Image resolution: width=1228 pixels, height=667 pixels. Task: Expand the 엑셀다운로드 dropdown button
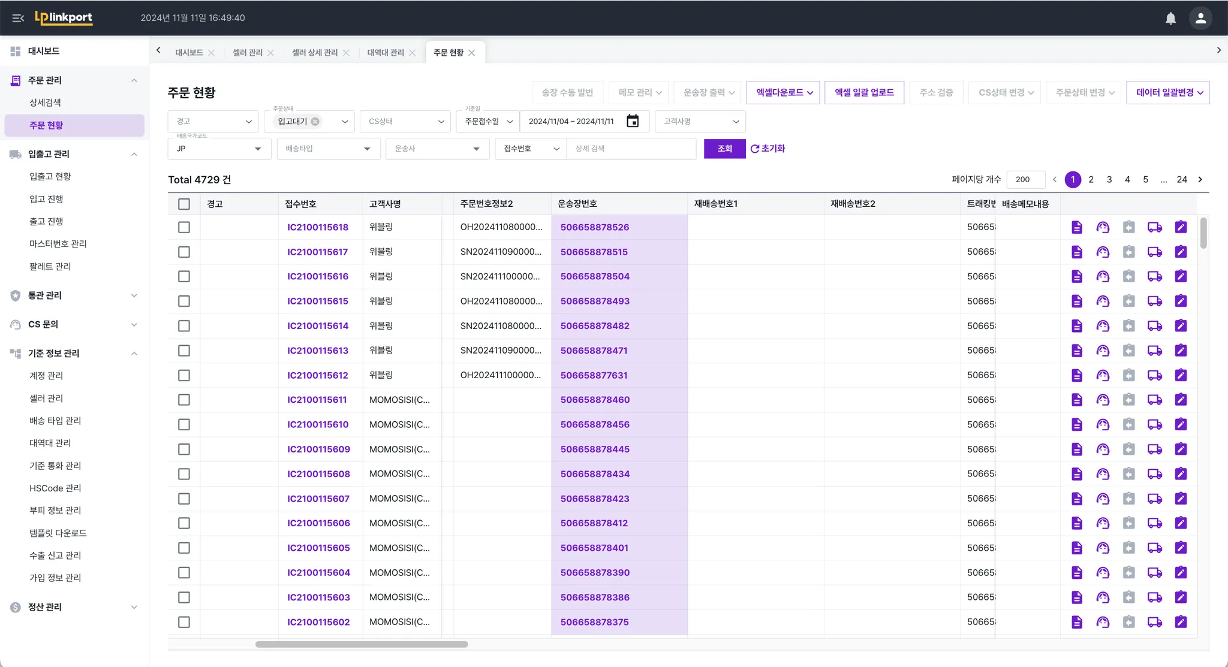pyautogui.click(x=783, y=92)
